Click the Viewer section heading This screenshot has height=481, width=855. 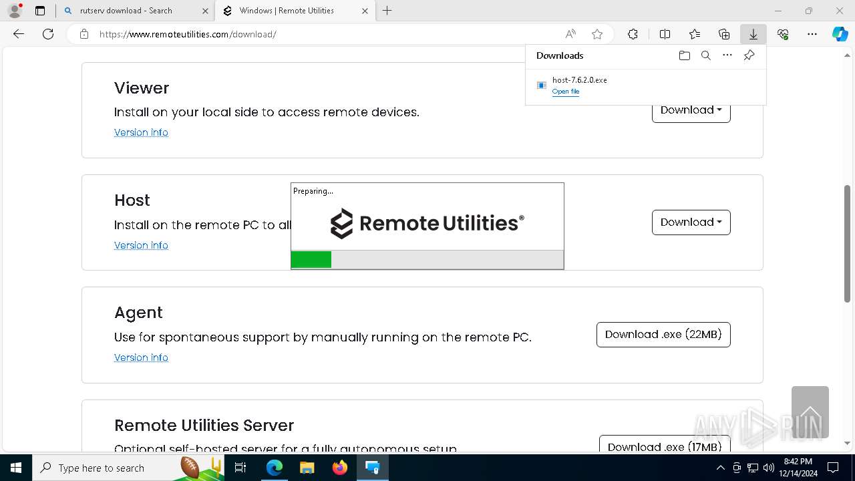142,88
